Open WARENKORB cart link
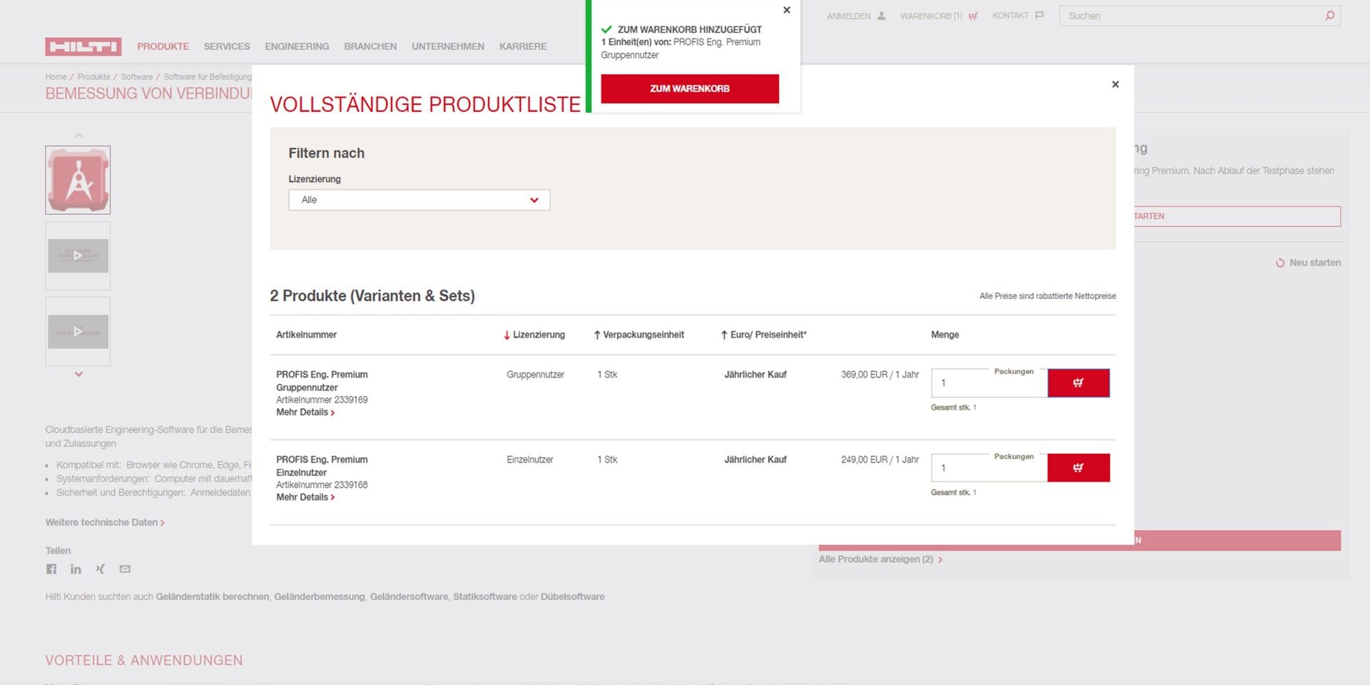The image size is (1370, 685). 938,16
